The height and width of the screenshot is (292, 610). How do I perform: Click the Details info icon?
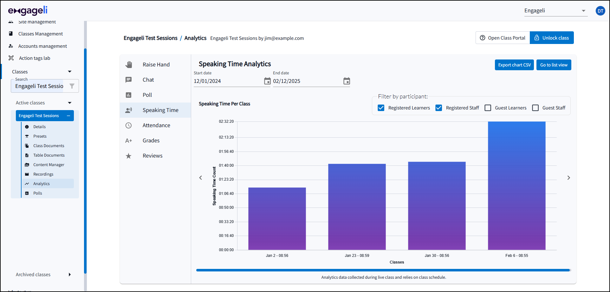click(27, 127)
